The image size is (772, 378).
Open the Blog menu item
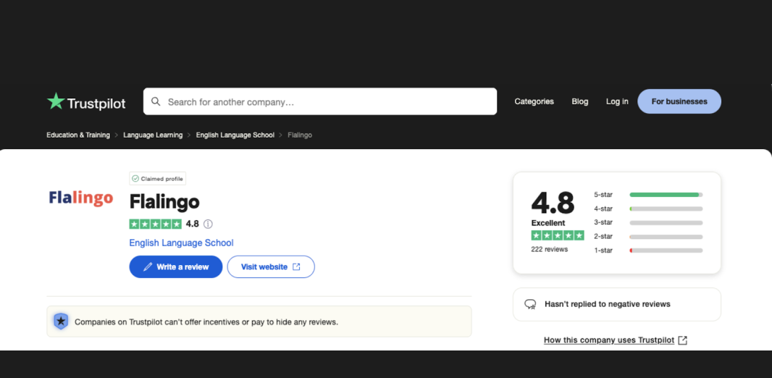[x=580, y=101]
